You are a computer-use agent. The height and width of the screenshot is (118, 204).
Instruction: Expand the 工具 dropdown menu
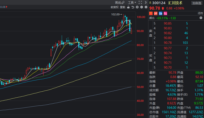click(132, 3)
